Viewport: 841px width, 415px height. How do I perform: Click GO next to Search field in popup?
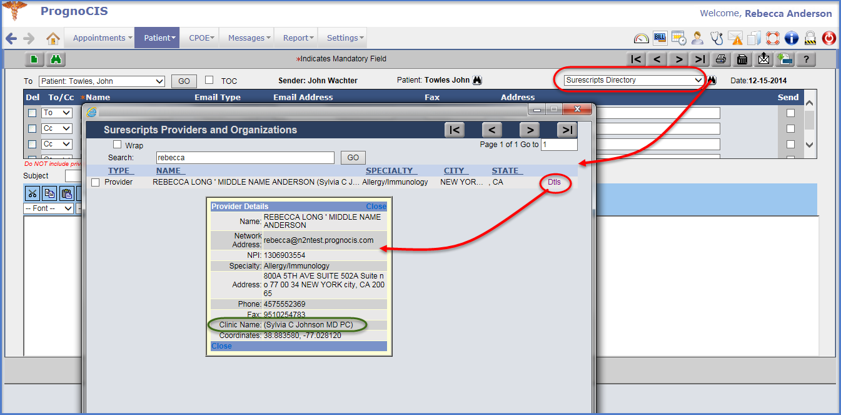point(353,158)
